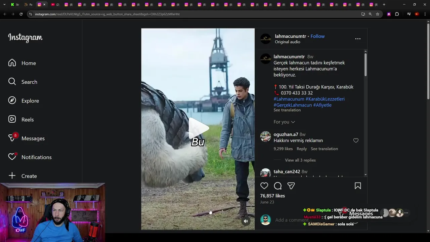This screenshot has height=242, width=430.
Task: Click lahmacunumtr header profile picture
Action: coord(265,39)
